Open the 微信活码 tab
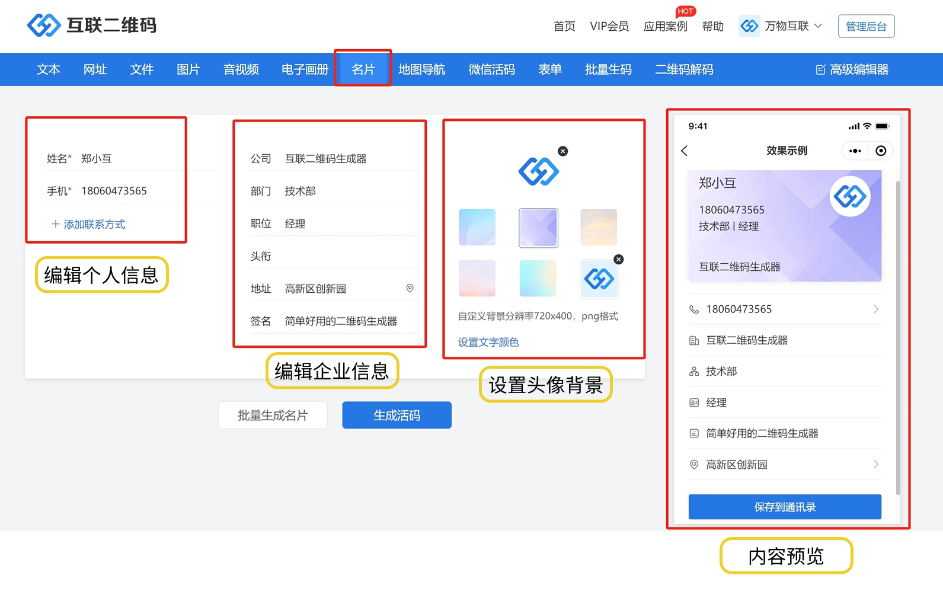943x591 pixels. (x=491, y=69)
